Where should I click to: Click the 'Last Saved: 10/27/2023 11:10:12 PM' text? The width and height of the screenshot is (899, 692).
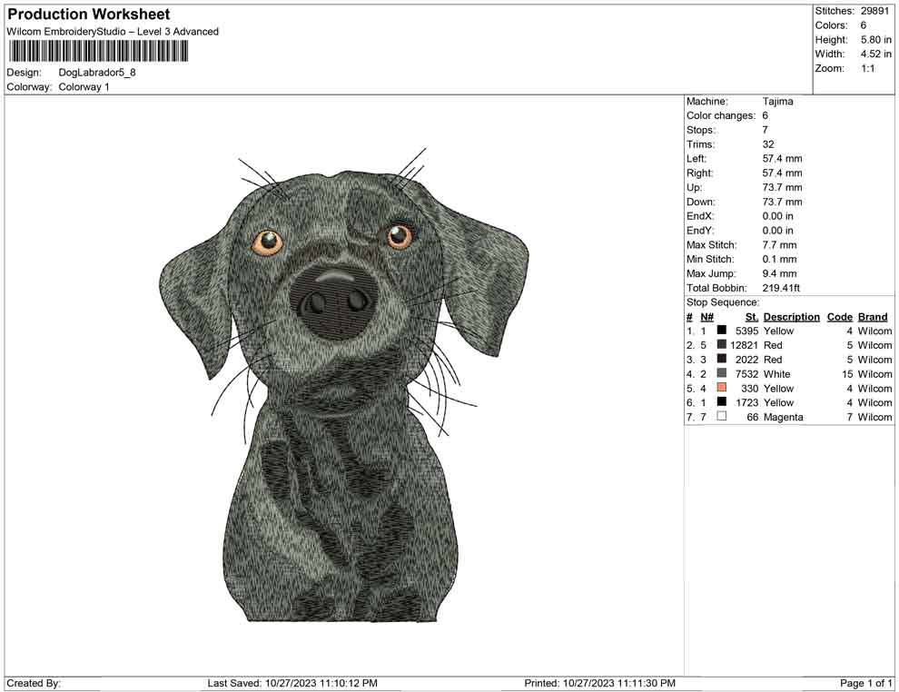click(x=291, y=683)
